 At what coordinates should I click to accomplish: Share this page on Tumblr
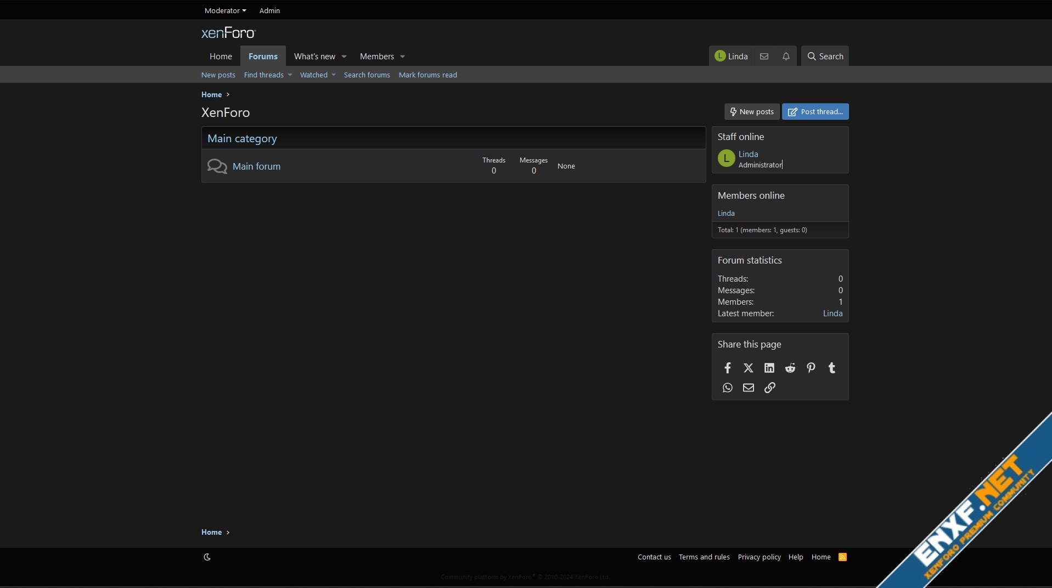832,368
